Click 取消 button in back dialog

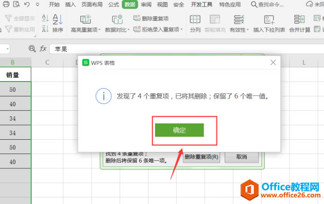242,157
